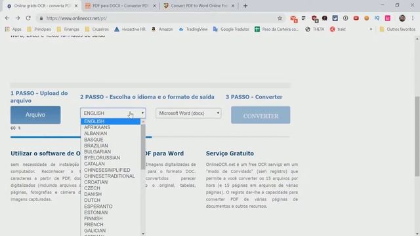Select FRENCH in the language list
The image size is (420, 236).
click(x=110, y=225)
